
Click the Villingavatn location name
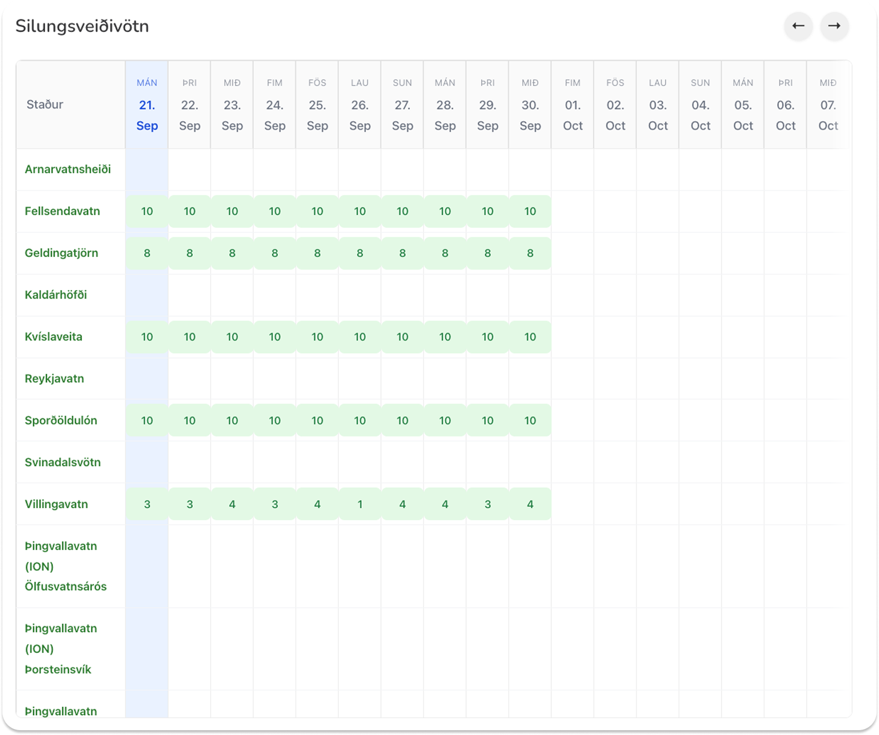click(x=56, y=505)
